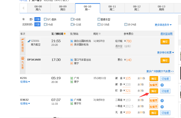The height and width of the screenshot is (118, 181).
Task: Click the 始 icon beside 新白云国际机场
Action: pyautogui.click(x=72, y=41)
